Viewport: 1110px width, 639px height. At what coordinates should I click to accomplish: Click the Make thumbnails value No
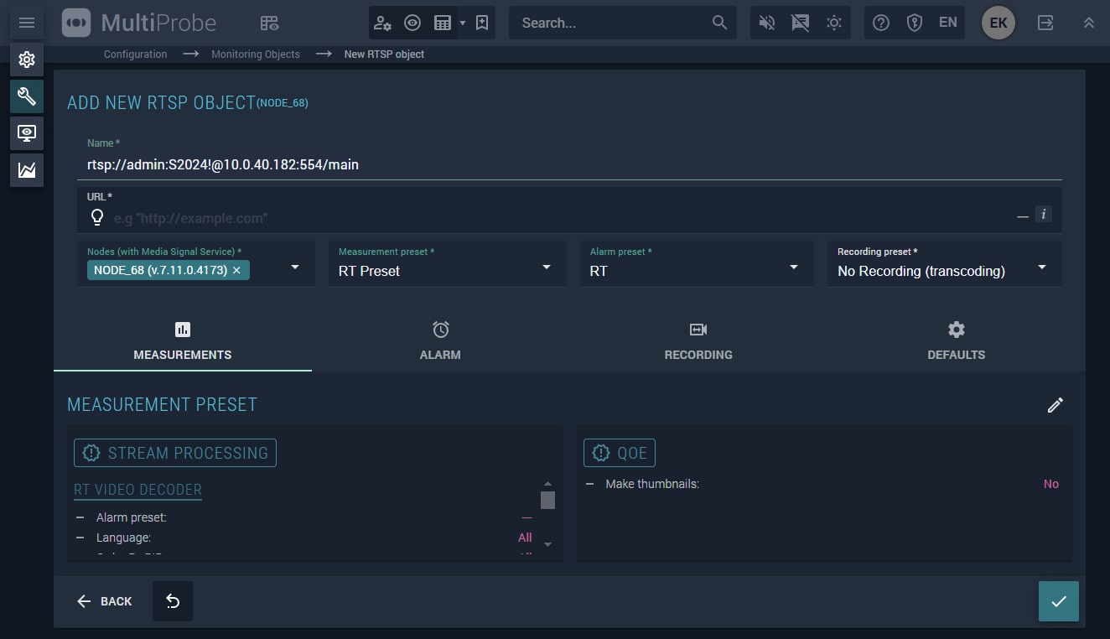click(x=1051, y=484)
